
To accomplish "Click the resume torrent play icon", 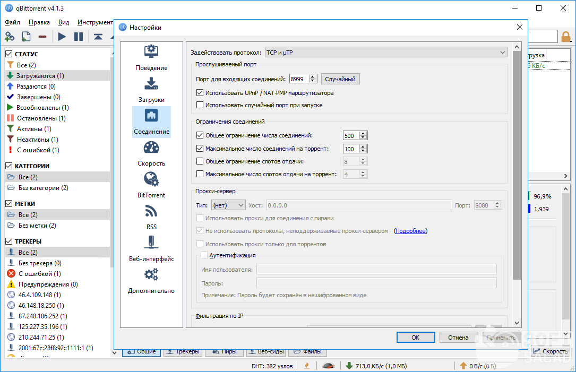I will tap(62, 37).
